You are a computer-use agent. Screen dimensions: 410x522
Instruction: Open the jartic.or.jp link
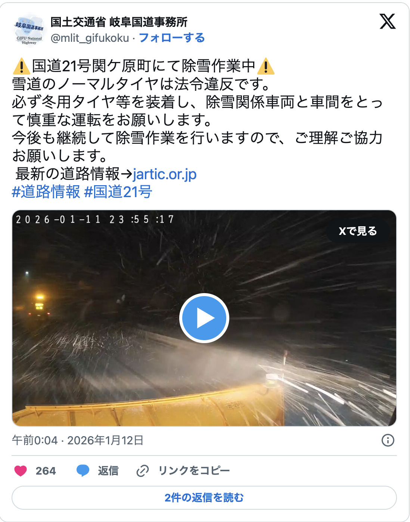click(165, 174)
